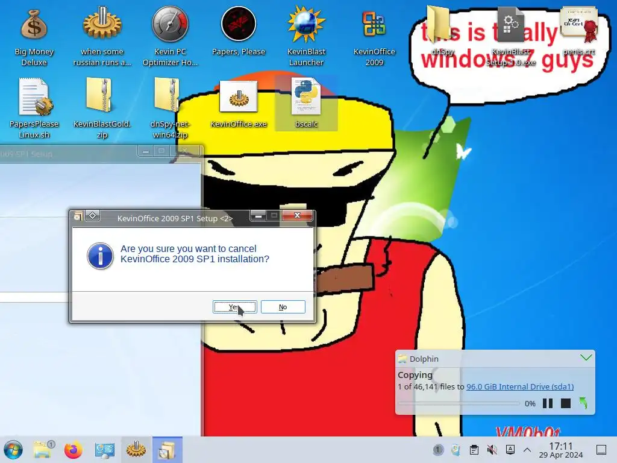Click the Show Desktop button
The image size is (617, 463).
coord(601,450)
